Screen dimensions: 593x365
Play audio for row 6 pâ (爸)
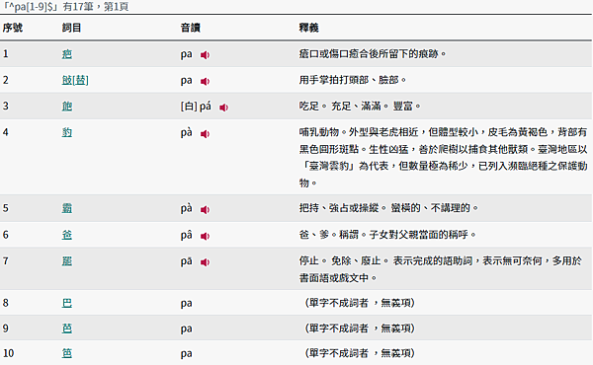[x=205, y=236]
